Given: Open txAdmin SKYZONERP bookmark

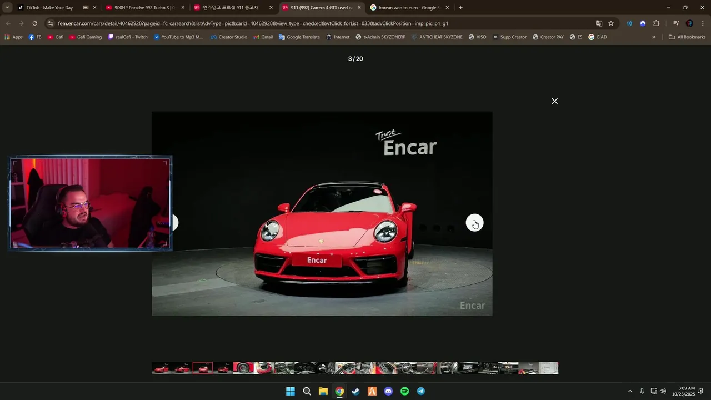Looking at the screenshot, I should [380, 37].
